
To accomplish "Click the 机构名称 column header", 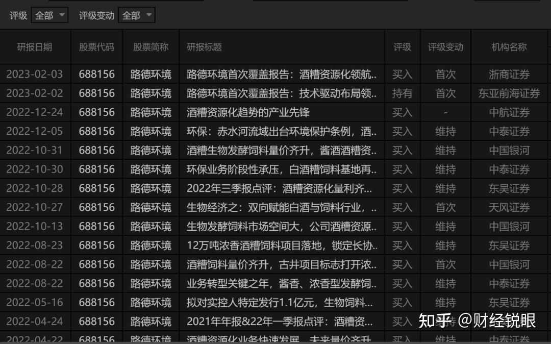I will pos(509,46).
